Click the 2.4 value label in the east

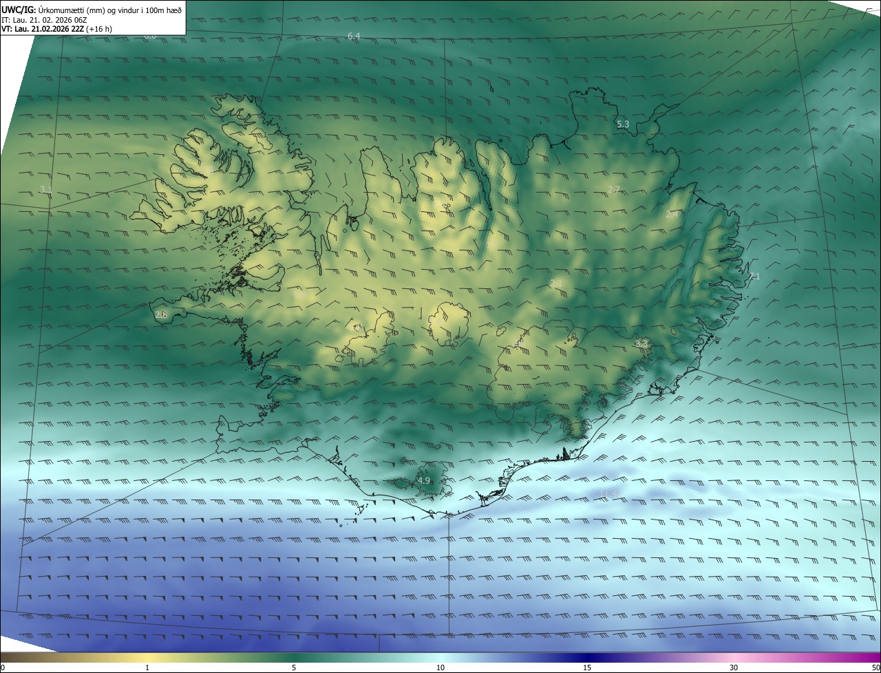click(672, 215)
